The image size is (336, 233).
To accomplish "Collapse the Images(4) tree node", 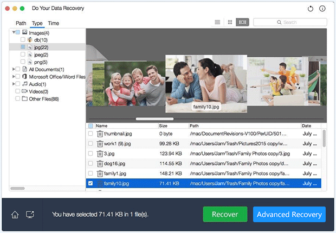I will pyautogui.click(x=13, y=32).
